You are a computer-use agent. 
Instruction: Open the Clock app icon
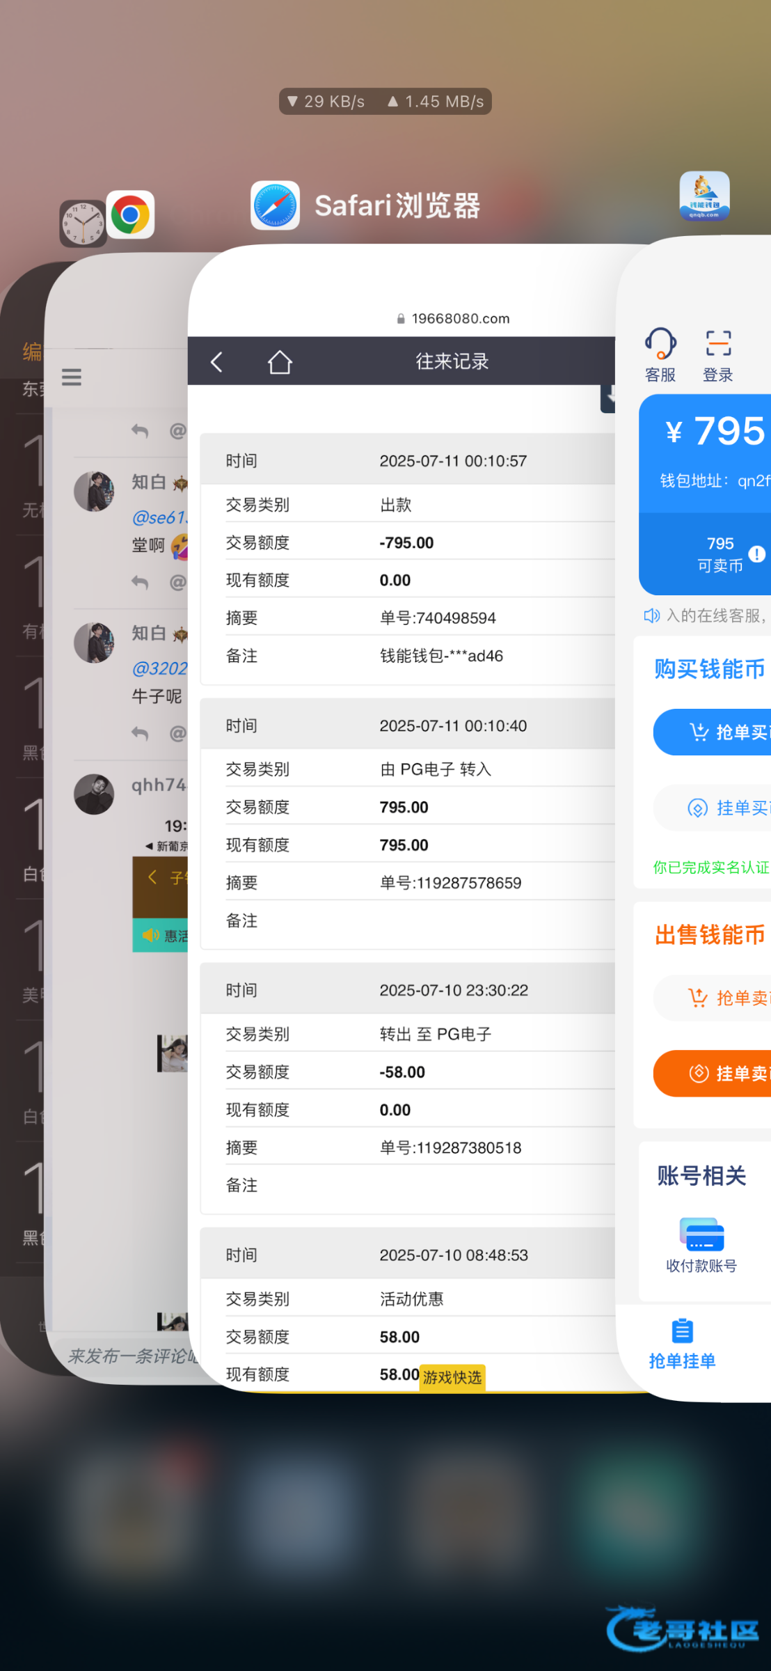[83, 223]
